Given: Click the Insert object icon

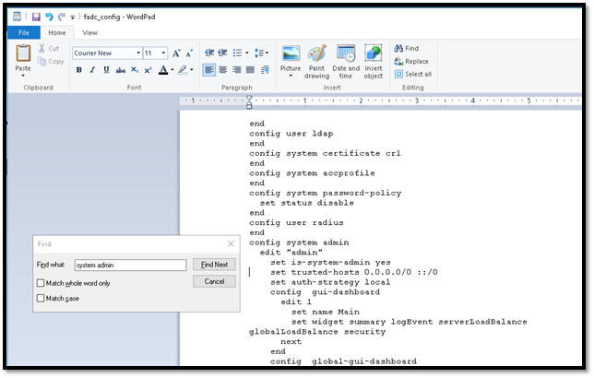Looking at the screenshot, I should pos(374,62).
